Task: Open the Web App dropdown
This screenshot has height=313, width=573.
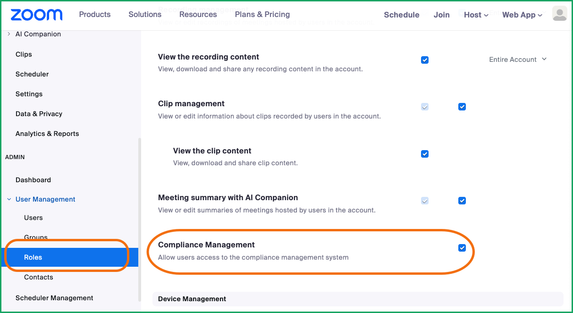Action: [x=522, y=15]
